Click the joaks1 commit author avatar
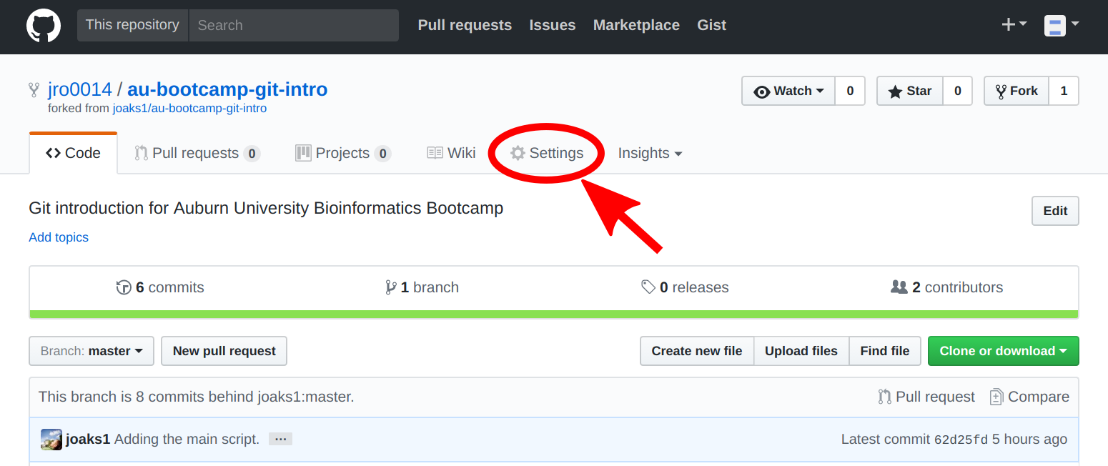The height and width of the screenshot is (466, 1108). pyautogui.click(x=51, y=440)
